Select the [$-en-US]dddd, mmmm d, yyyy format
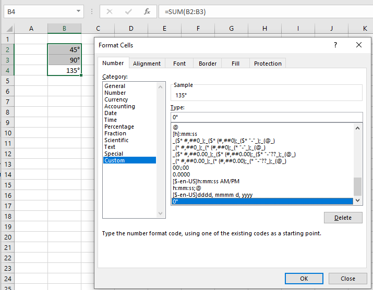 click(x=262, y=195)
